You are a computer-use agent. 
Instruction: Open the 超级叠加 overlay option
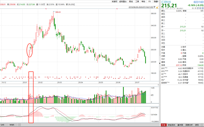coord(123,2)
